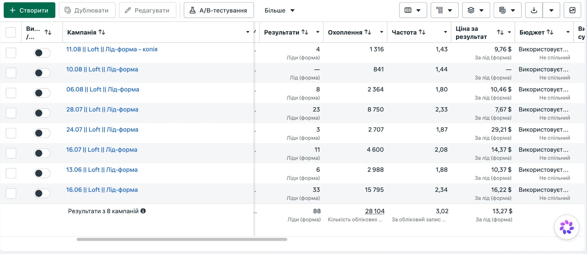The width and height of the screenshot is (587, 254).
Task: Open campaign 13.06 || Loft || Лід-форма
Action: tap(102, 170)
